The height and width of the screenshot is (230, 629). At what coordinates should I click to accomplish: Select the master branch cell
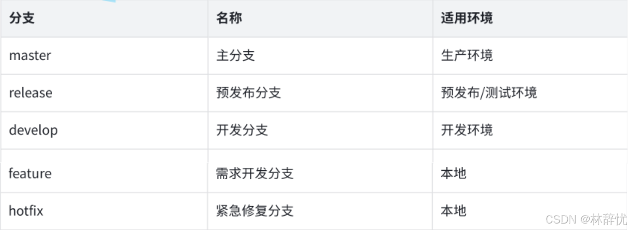pyautogui.click(x=30, y=55)
